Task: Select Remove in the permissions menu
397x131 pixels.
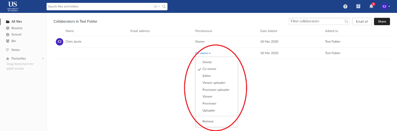Action: [x=217, y=121]
